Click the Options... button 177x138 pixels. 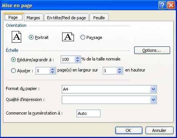pos(152,50)
